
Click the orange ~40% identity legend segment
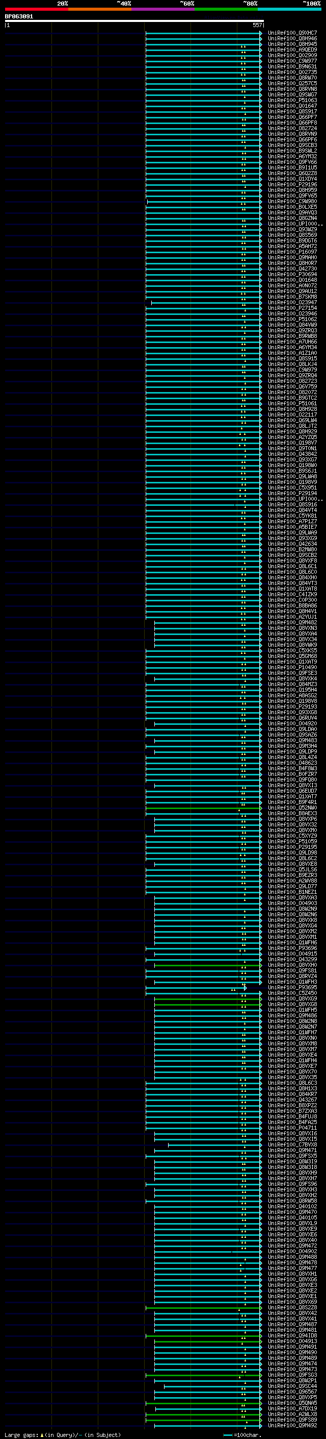[x=100, y=9]
